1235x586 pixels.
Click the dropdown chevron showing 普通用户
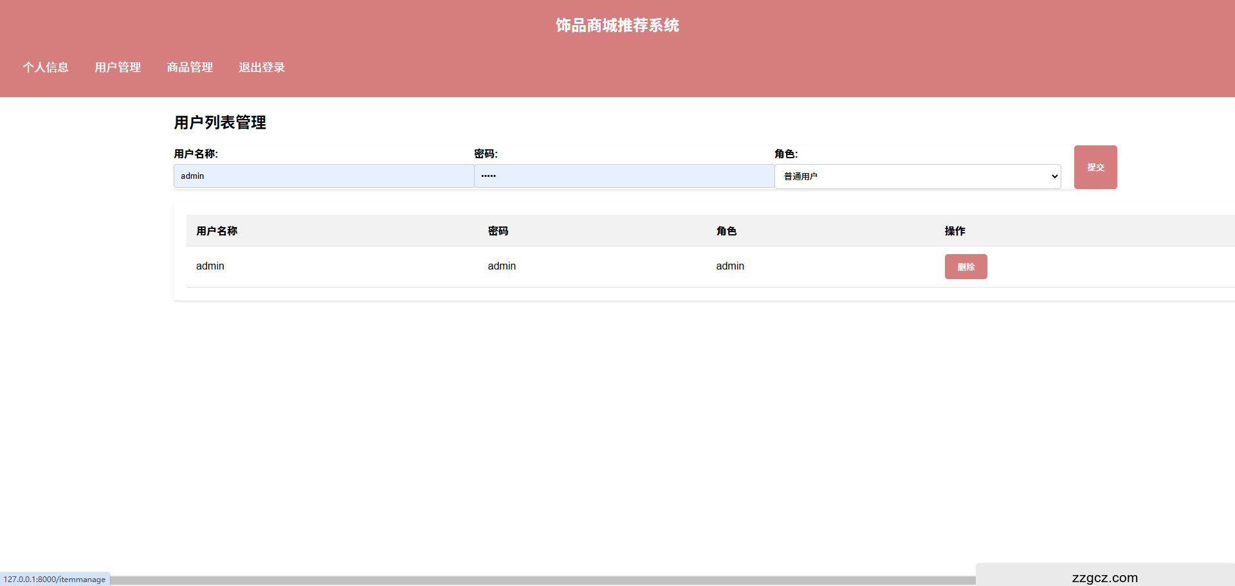1054,176
